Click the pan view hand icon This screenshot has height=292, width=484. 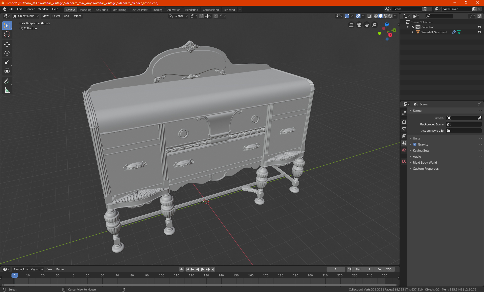point(367,25)
